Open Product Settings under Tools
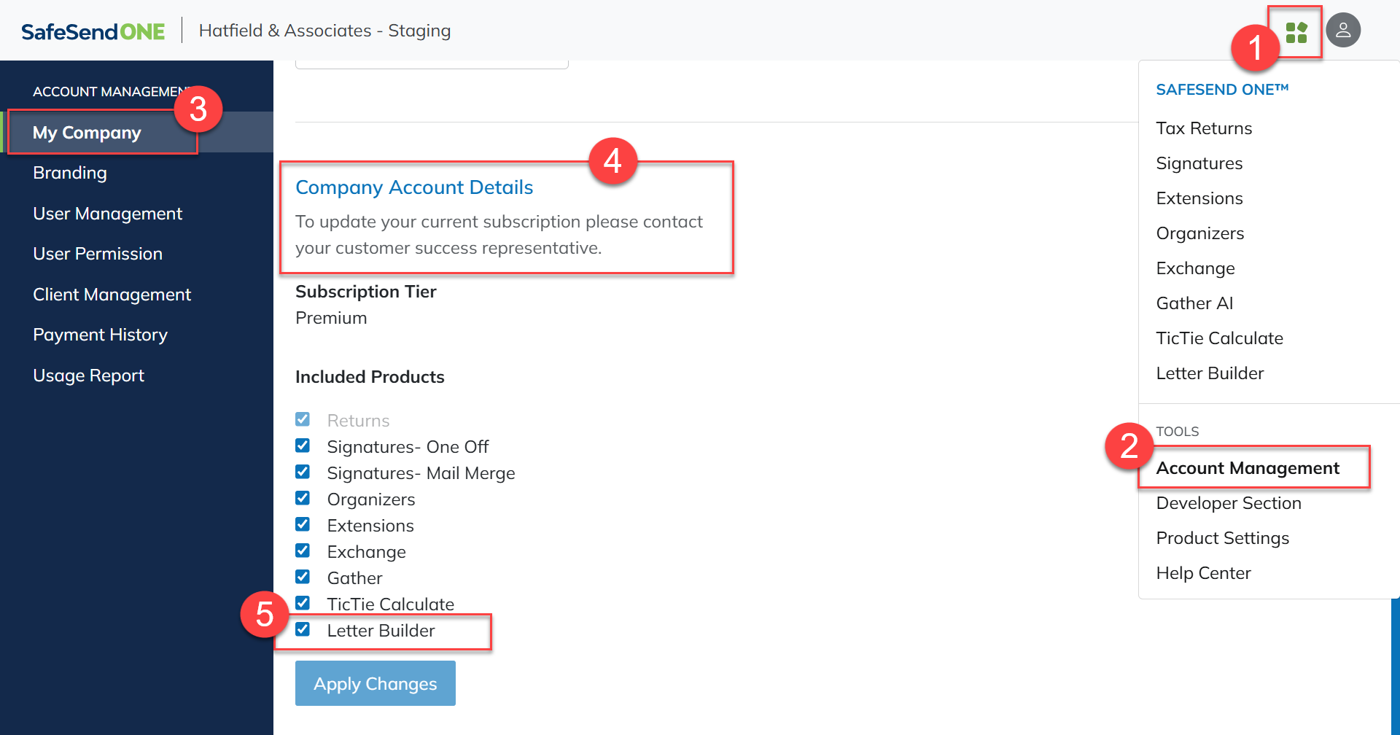This screenshot has height=735, width=1400. [1223, 538]
